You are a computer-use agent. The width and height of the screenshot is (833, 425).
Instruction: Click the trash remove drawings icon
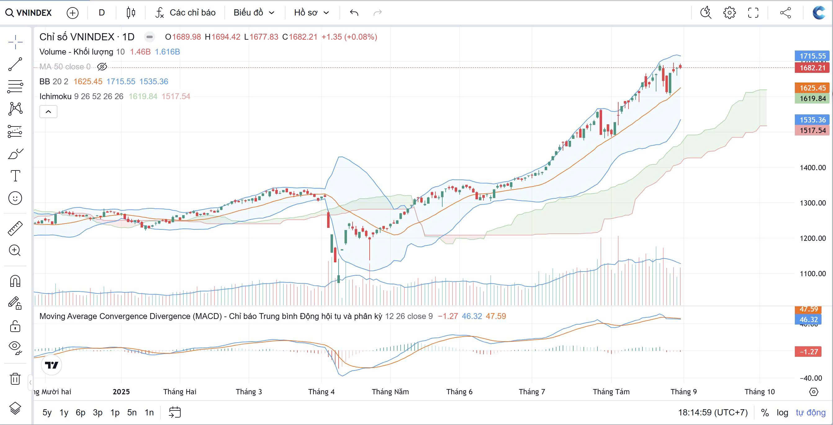pos(15,379)
